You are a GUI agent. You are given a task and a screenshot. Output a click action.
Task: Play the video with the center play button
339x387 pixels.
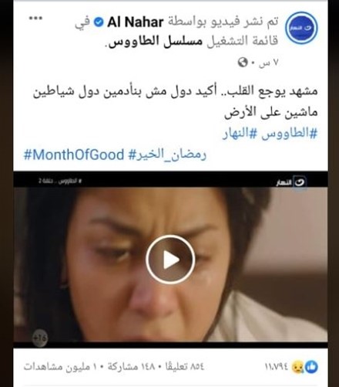point(170,260)
